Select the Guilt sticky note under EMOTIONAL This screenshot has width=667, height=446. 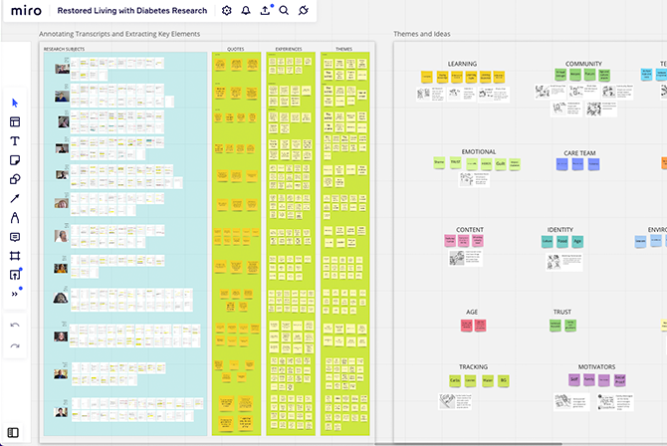point(501,164)
